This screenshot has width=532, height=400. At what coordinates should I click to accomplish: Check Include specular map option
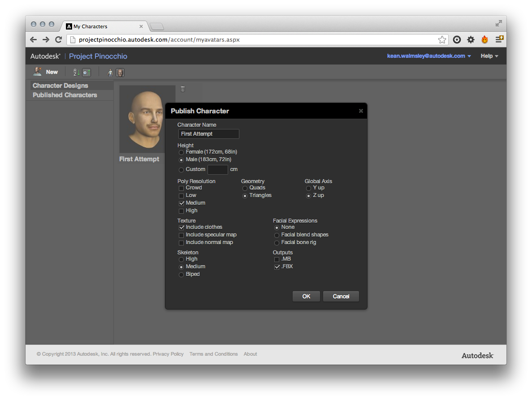point(182,235)
